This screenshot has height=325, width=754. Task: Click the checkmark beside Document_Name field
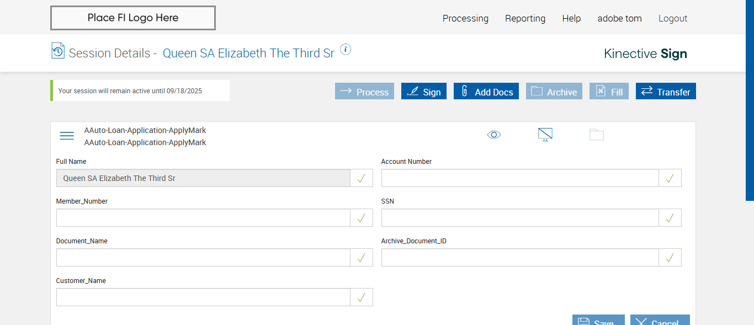[x=362, y=258]
